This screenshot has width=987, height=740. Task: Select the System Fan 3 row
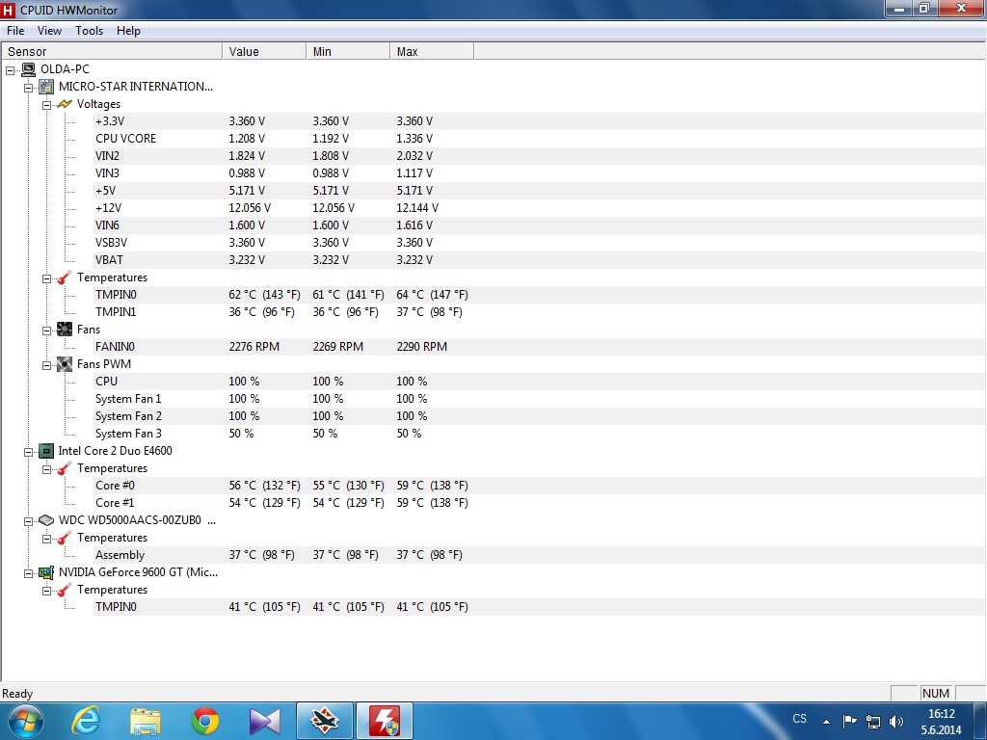[540, 434]
